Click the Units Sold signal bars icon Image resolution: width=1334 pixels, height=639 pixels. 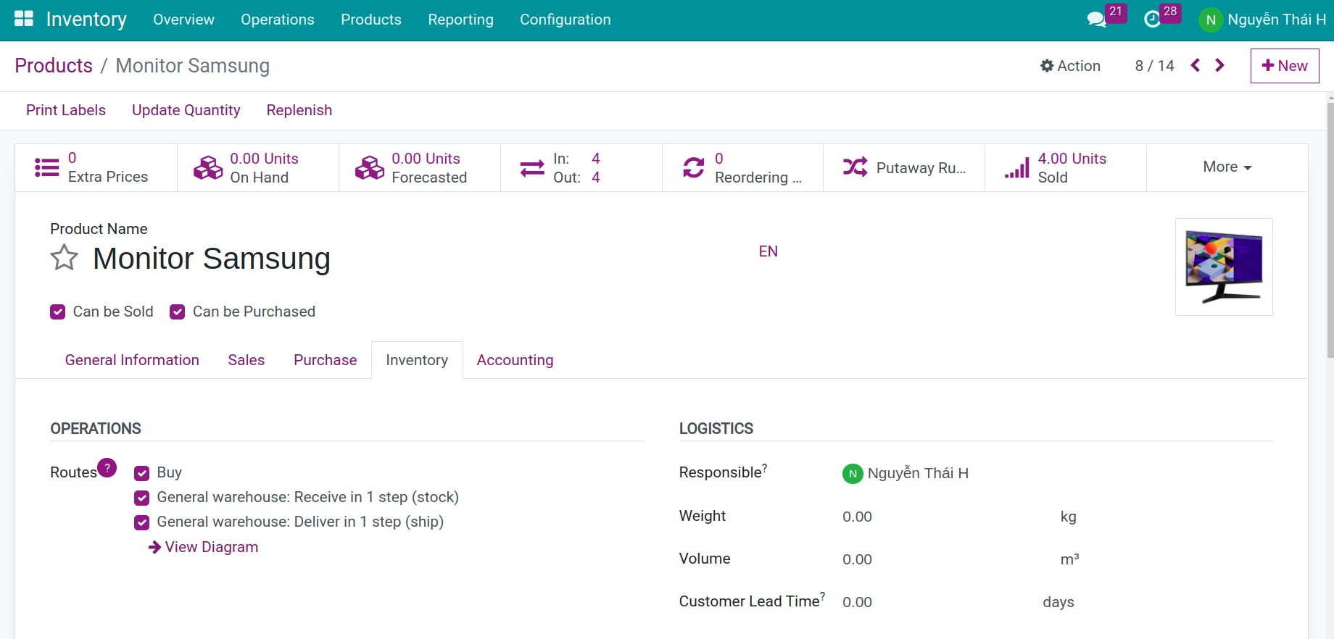(1016, 168)
